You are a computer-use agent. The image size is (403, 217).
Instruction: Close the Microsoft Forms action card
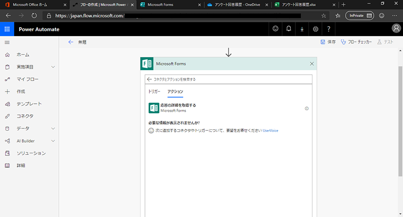point(312,64)
